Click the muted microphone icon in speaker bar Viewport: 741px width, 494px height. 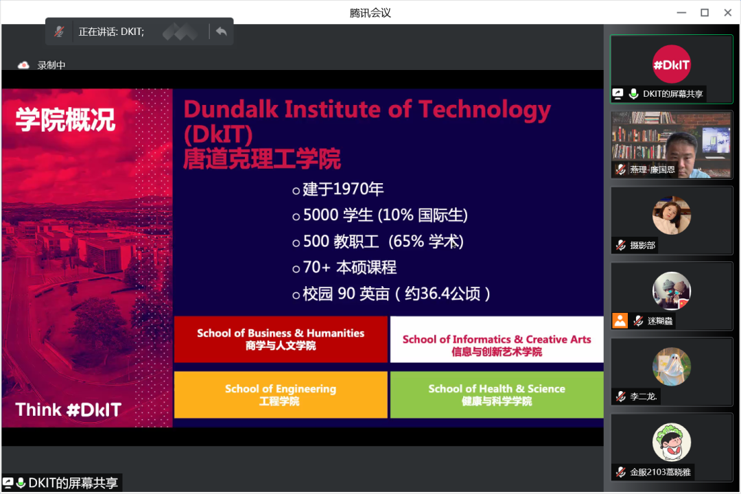60,32
